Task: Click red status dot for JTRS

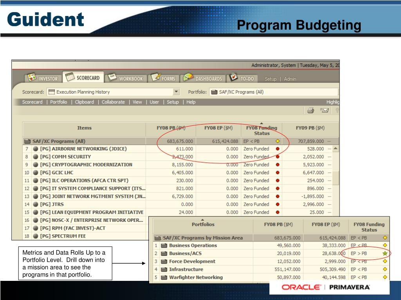Action: [x=278, y=204]
